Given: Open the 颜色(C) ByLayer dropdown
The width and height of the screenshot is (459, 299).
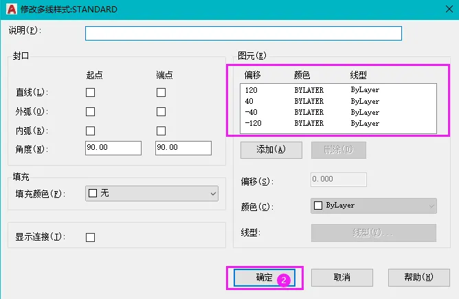Looking at the screenshot, I should [x=374, y=206].
